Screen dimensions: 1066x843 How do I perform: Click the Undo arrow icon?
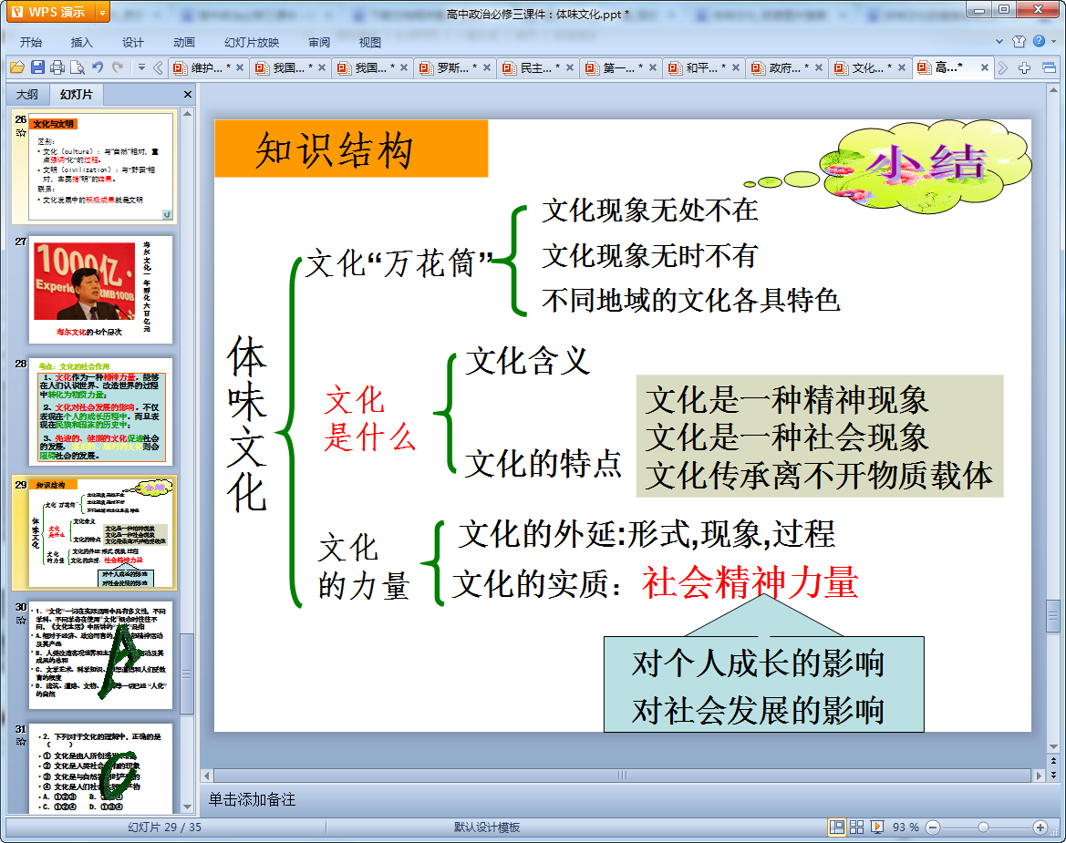point(98,67)
